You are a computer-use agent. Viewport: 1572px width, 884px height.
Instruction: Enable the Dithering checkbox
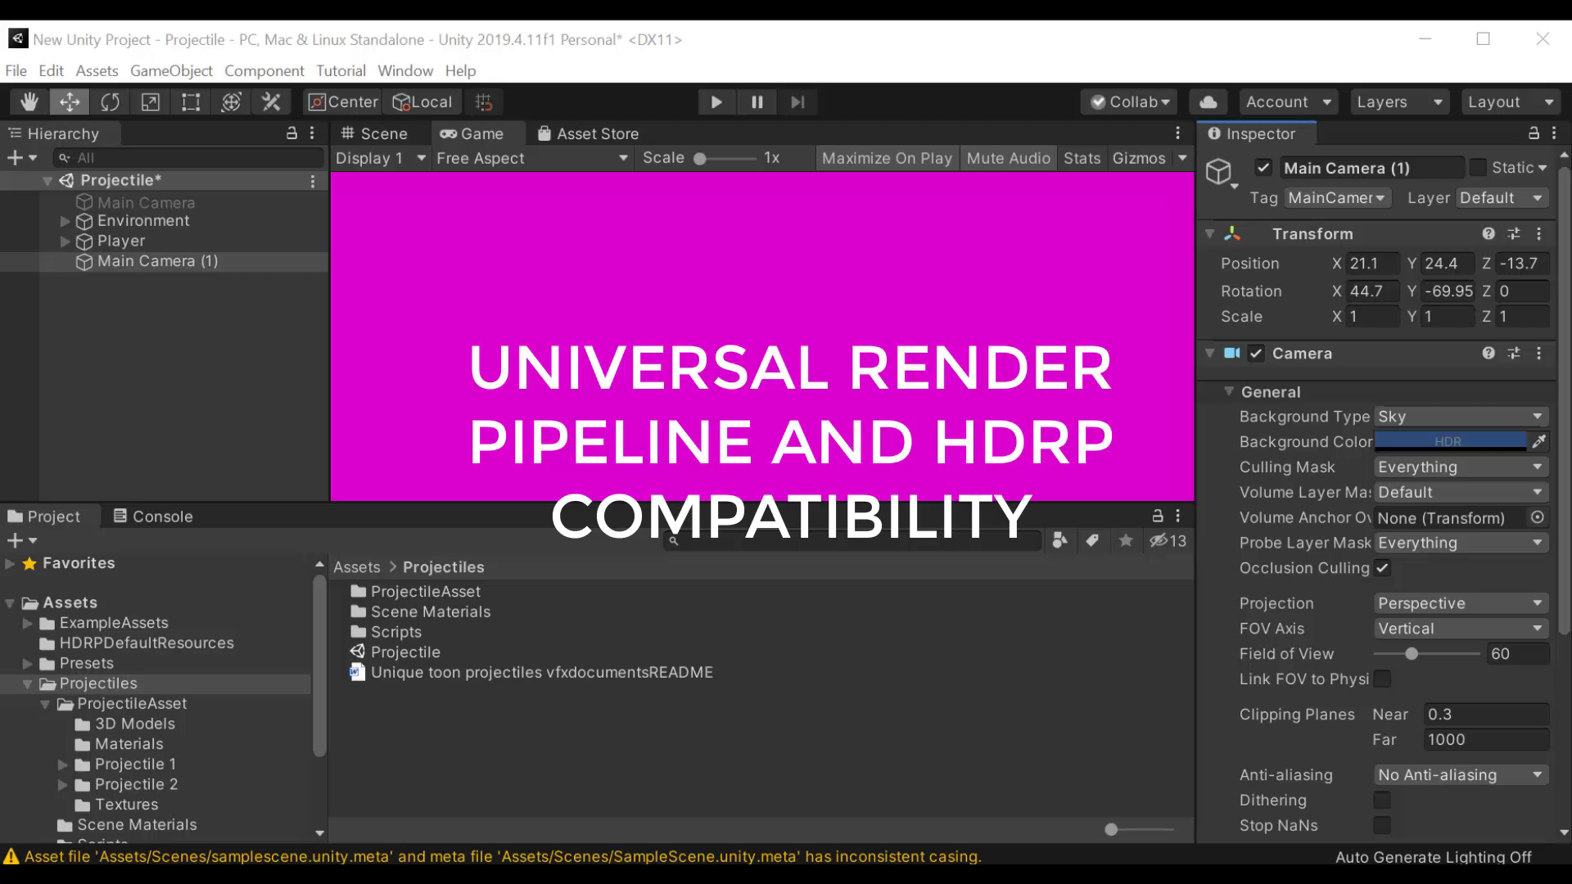(x=1382, y=800)
